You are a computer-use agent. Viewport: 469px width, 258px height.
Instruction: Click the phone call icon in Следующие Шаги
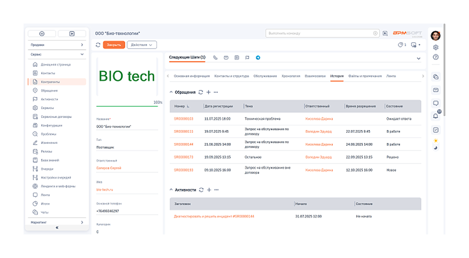click(x=215, y=58)
